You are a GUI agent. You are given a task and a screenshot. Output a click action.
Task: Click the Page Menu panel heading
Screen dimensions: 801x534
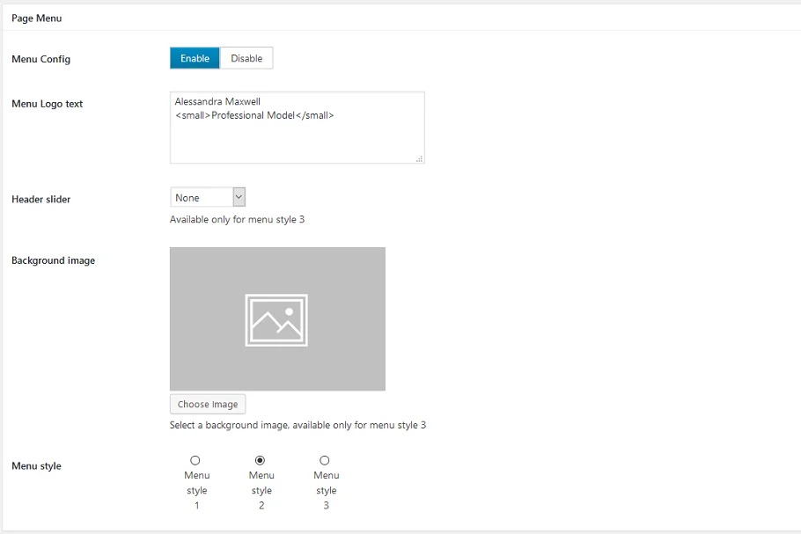[36, 18]
